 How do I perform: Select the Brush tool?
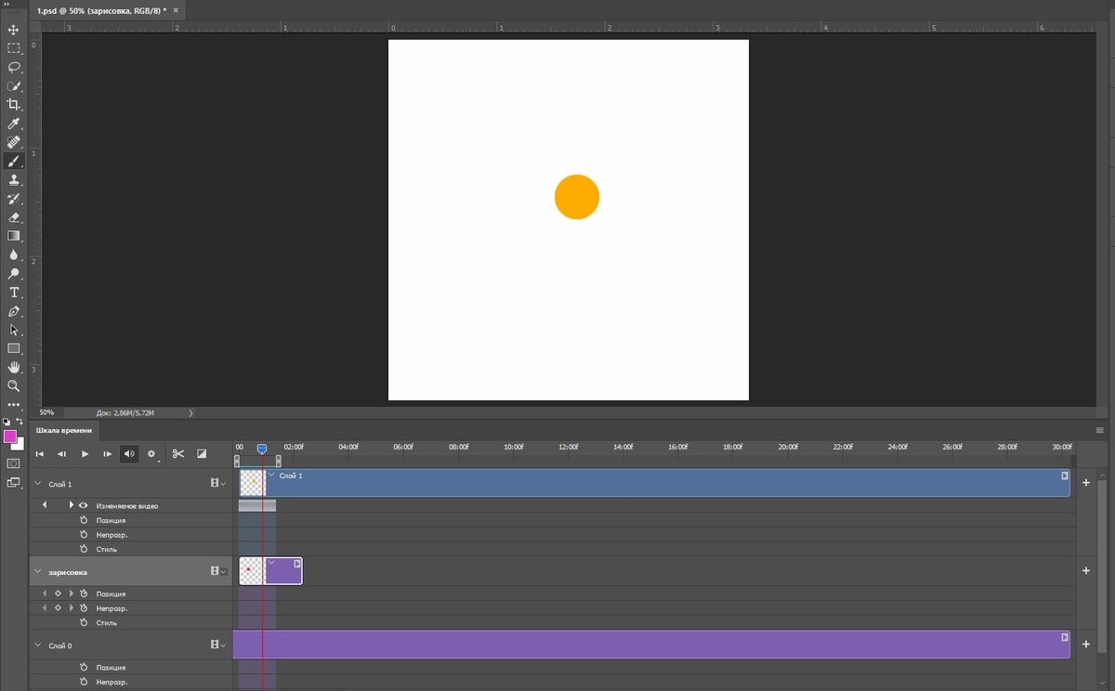(14, 161)
